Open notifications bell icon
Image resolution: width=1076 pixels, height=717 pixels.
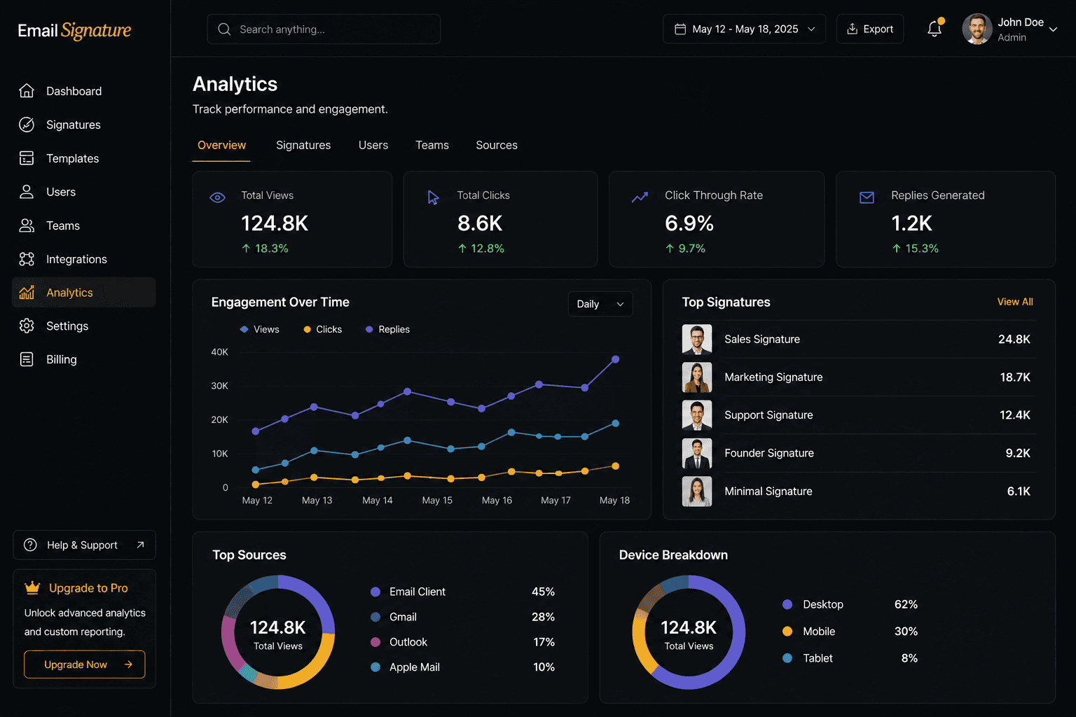click(x=934, y=29)
